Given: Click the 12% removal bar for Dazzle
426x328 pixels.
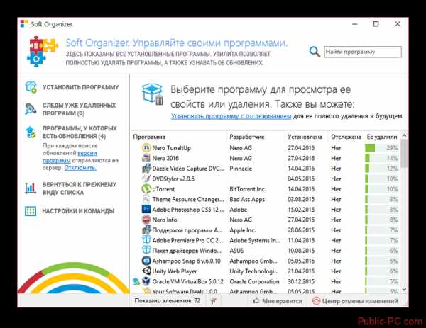Looking at the screenshot, I should [x=381, y=169].
